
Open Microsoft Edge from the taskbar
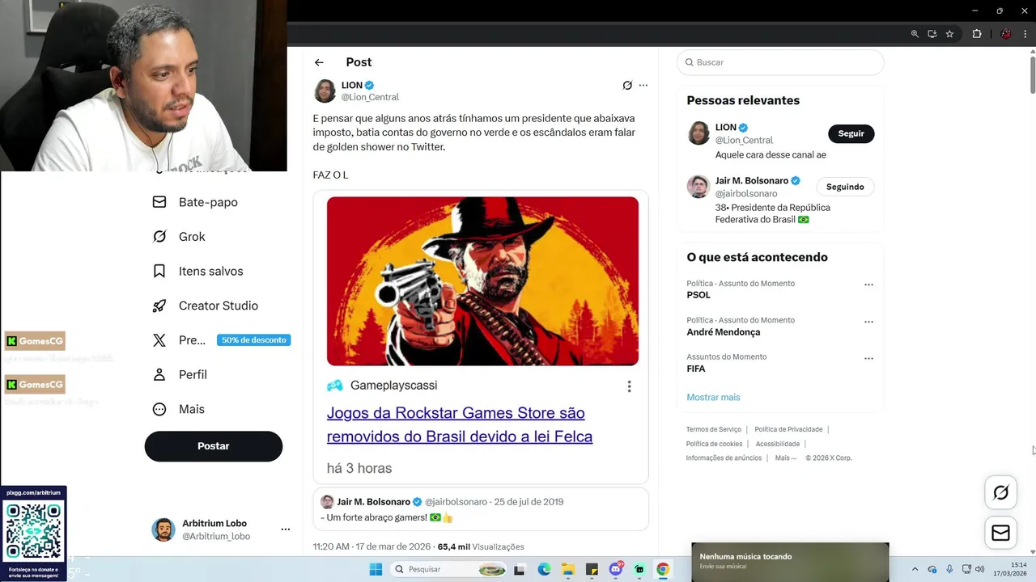coord(544,569)
